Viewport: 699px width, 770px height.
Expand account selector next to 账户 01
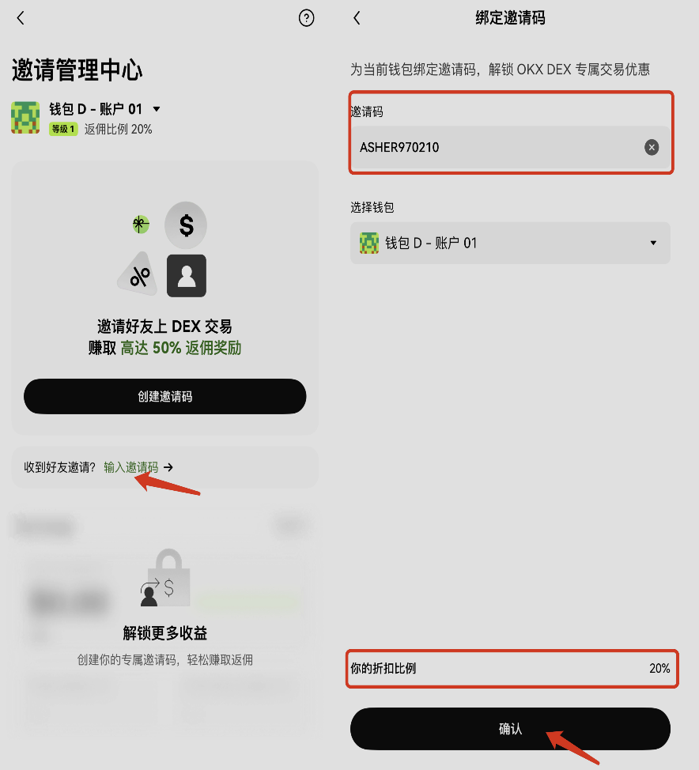pos(157,109)
